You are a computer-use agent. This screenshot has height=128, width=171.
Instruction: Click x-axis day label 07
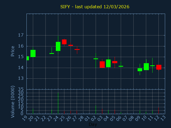coord(125,118)
